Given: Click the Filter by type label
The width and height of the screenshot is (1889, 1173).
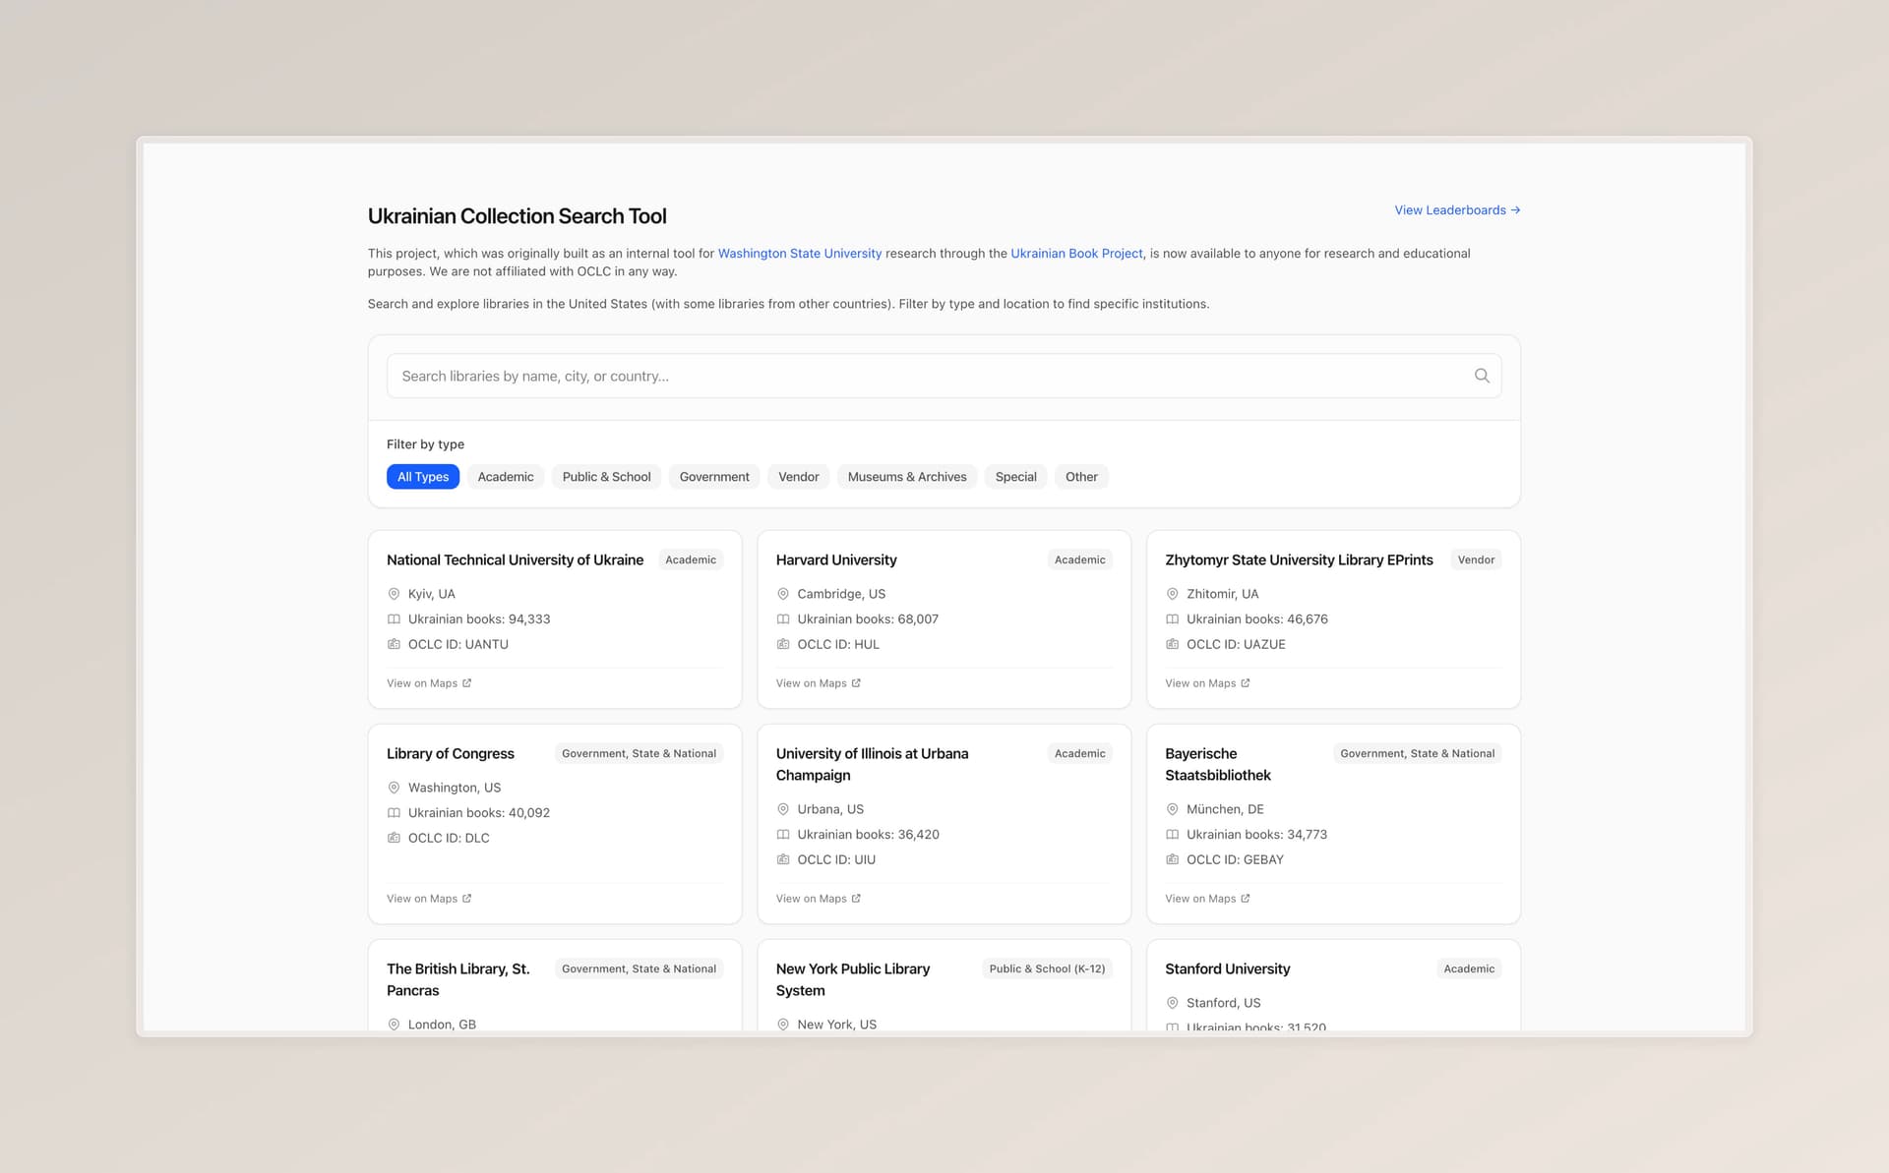Looking at the screenshot, I should pyautogui.click(x=425, y=444).
